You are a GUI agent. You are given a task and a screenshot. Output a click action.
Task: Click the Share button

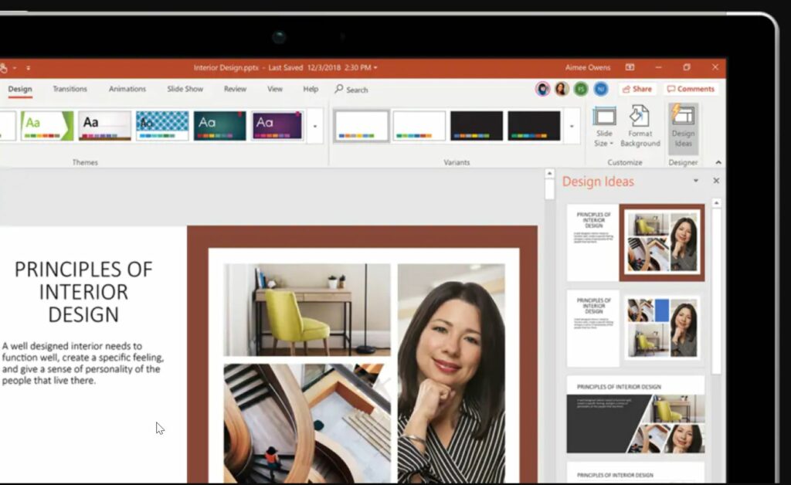637,90
